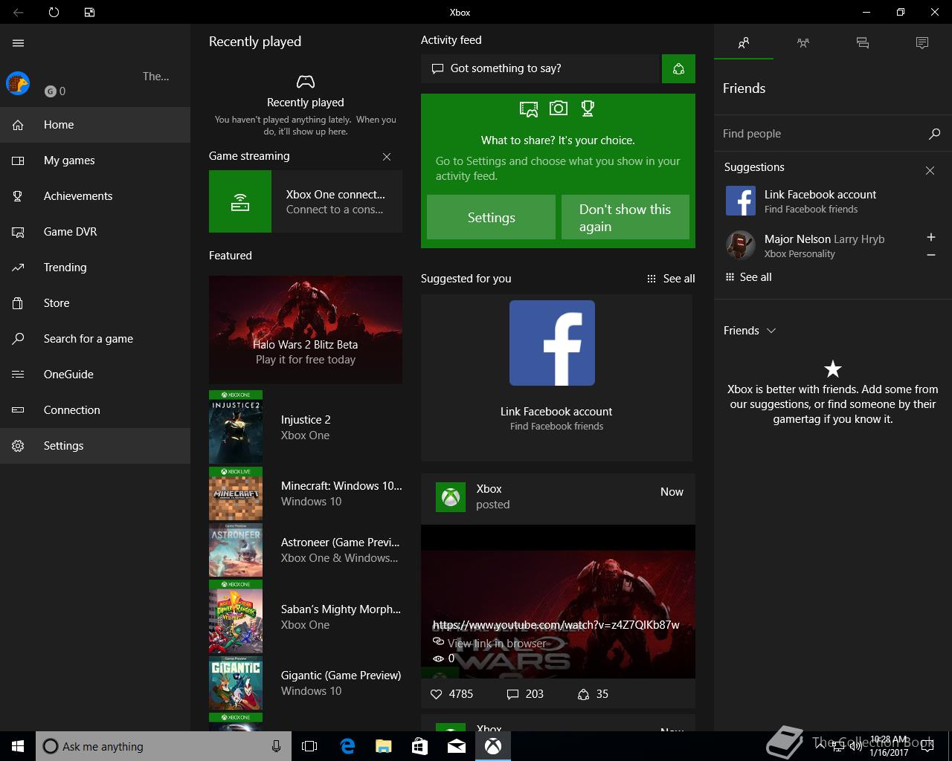The width and height of the screenshot is (952, 761).
Task: Click the back arrow in title bar
Action: point(18,12)
